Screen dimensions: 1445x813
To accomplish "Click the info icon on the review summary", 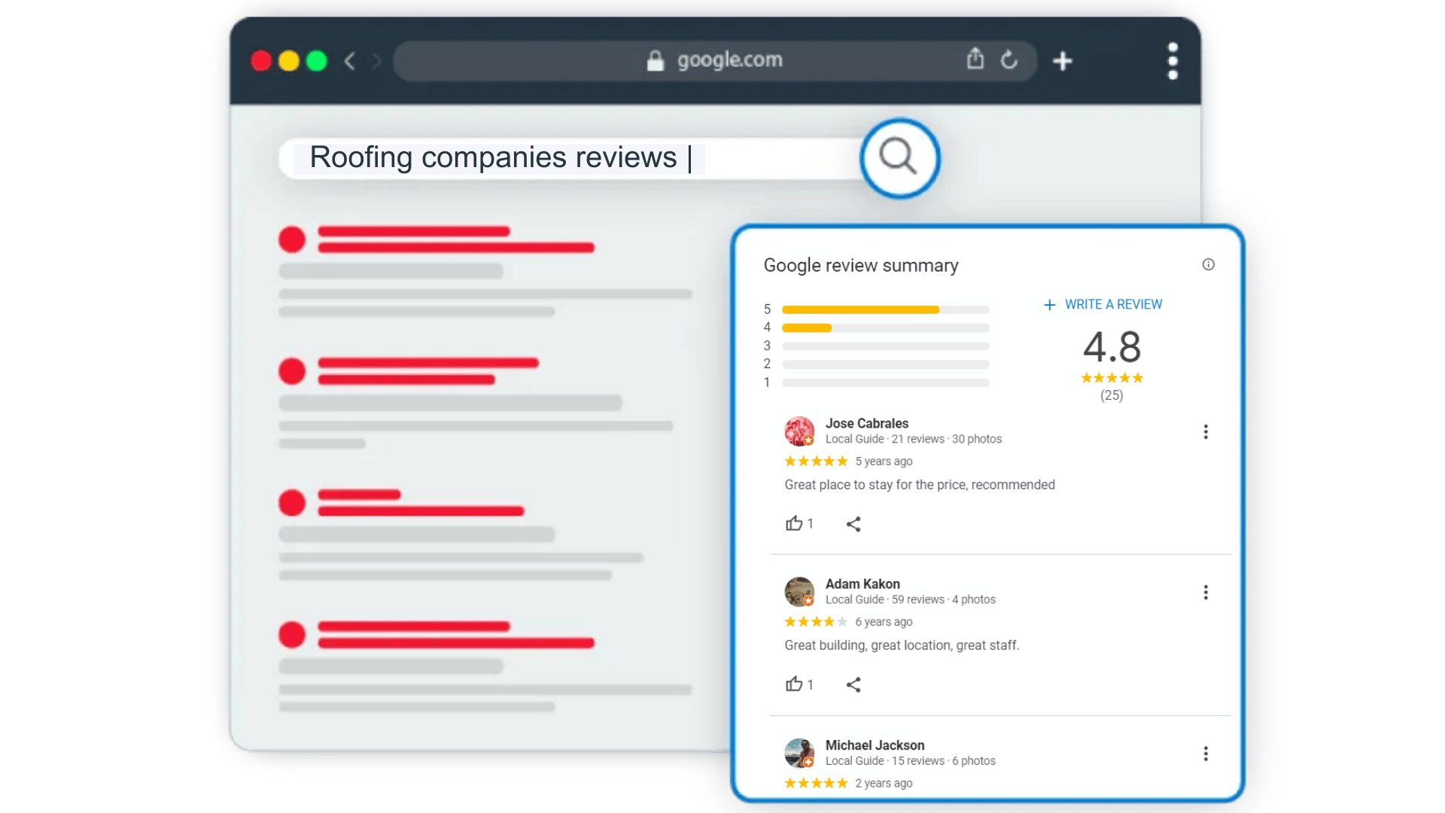I will tap(1209, 264).
